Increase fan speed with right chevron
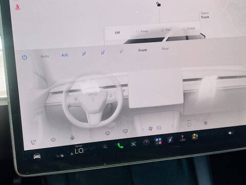Viewport: 246px width, 185px height. click(172, 126)
